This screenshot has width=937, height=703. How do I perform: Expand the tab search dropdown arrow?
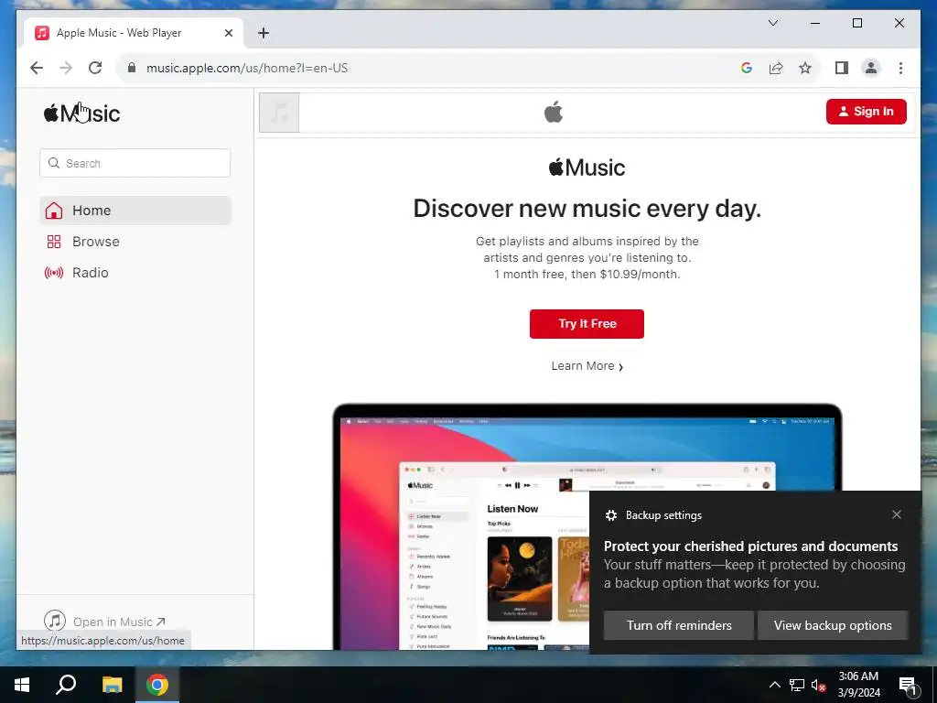click(772, 23)
